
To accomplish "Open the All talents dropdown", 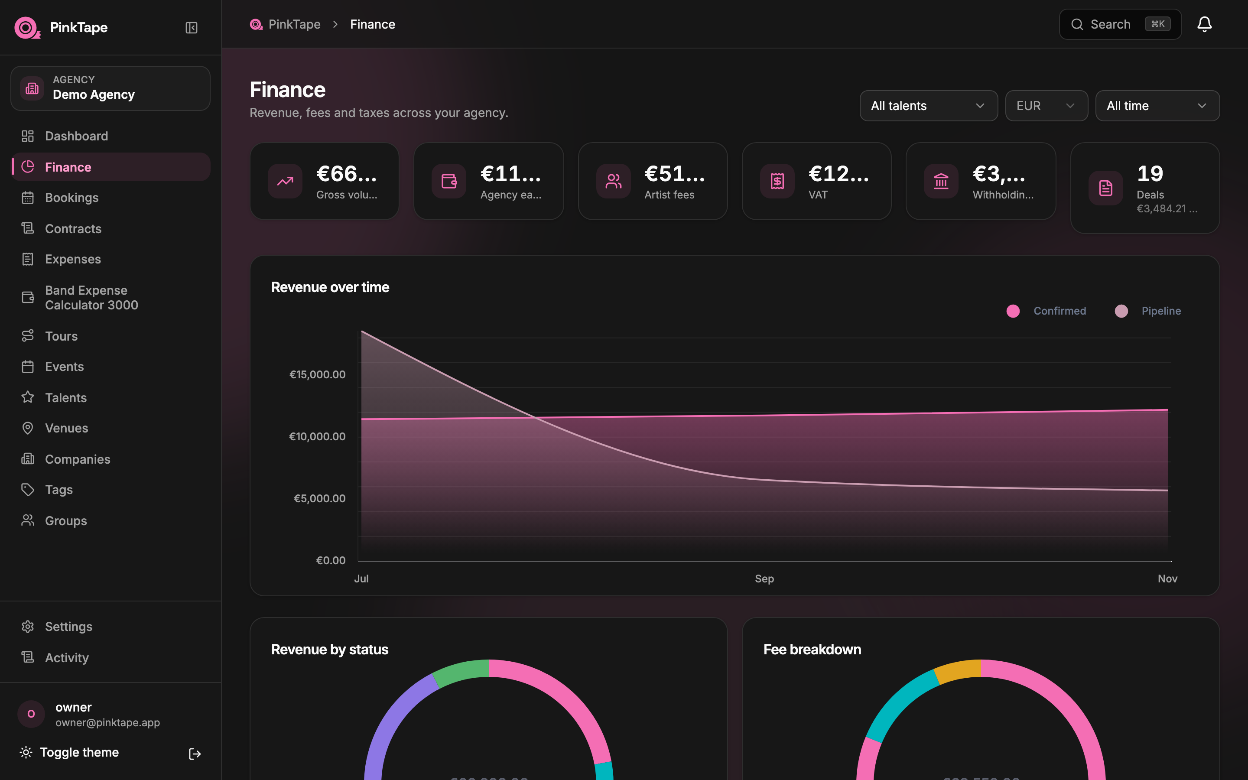I will (x=928, y=106).
